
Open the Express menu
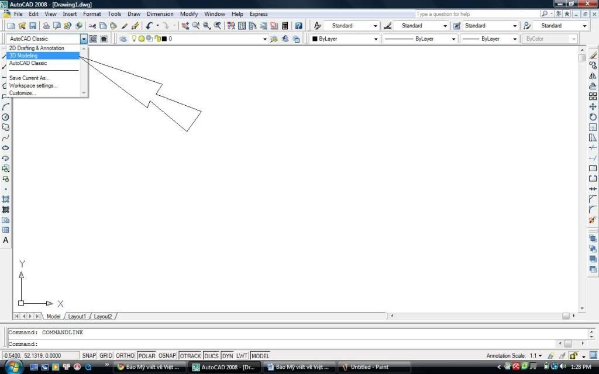pyautogui.click(x=259, y=14)
